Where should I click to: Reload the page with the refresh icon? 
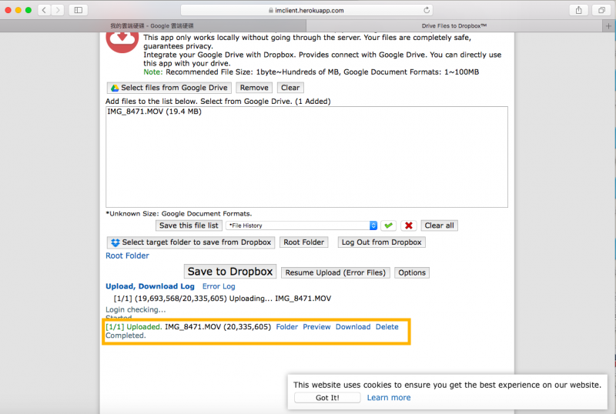[x=427, y=10]
